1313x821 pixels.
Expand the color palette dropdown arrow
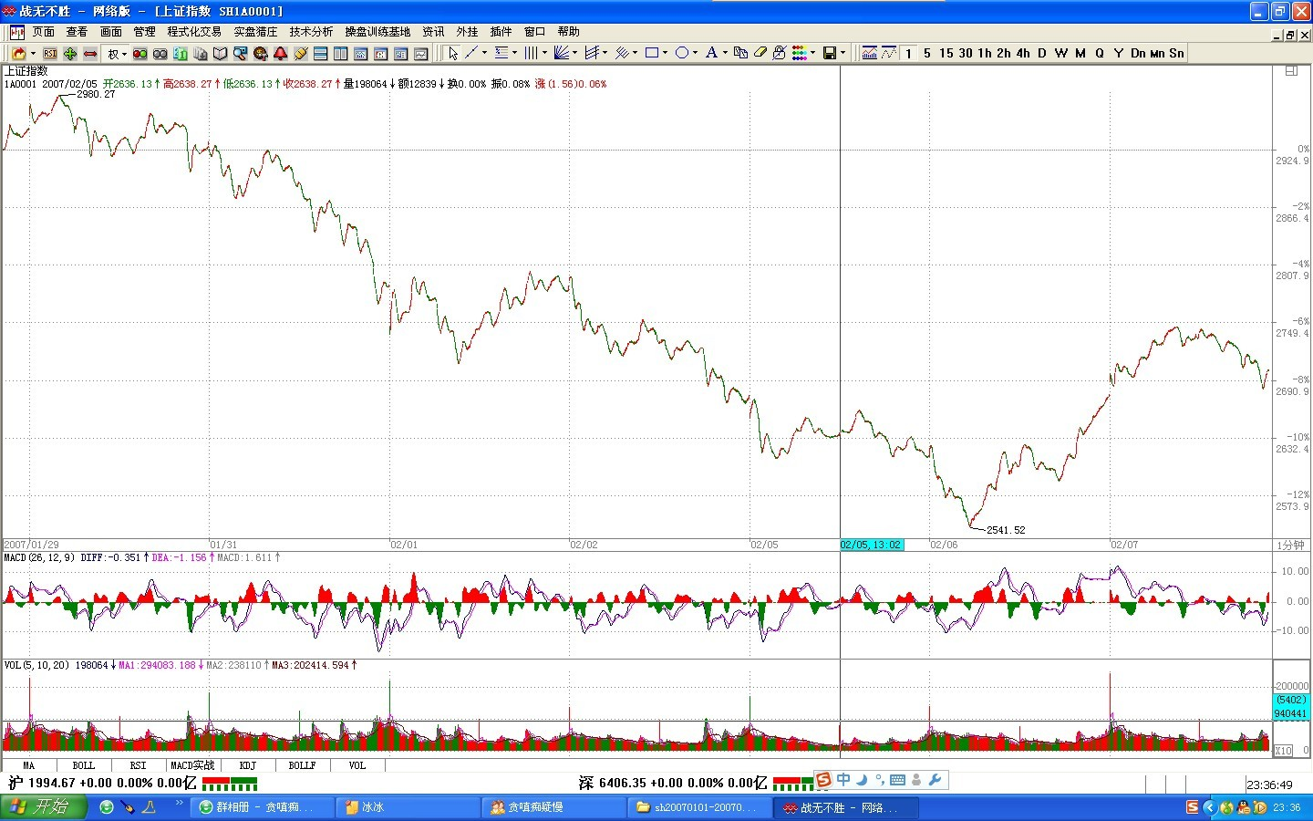pos(813,54)
